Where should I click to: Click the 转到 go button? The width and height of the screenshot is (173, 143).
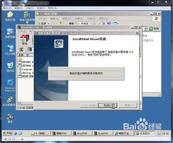tap(154, 29)
